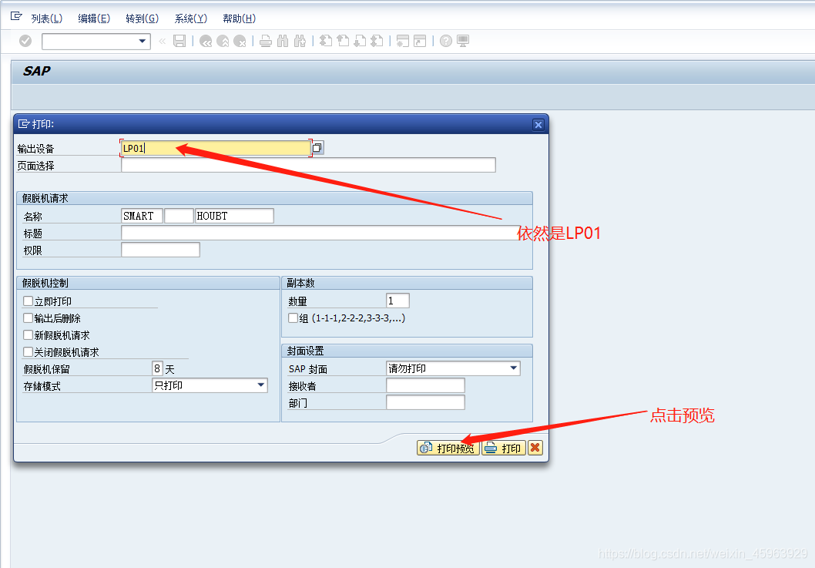The image size is (815, 568).
Task: Click the 假脱机控制 group header
Action: (148, 283)
